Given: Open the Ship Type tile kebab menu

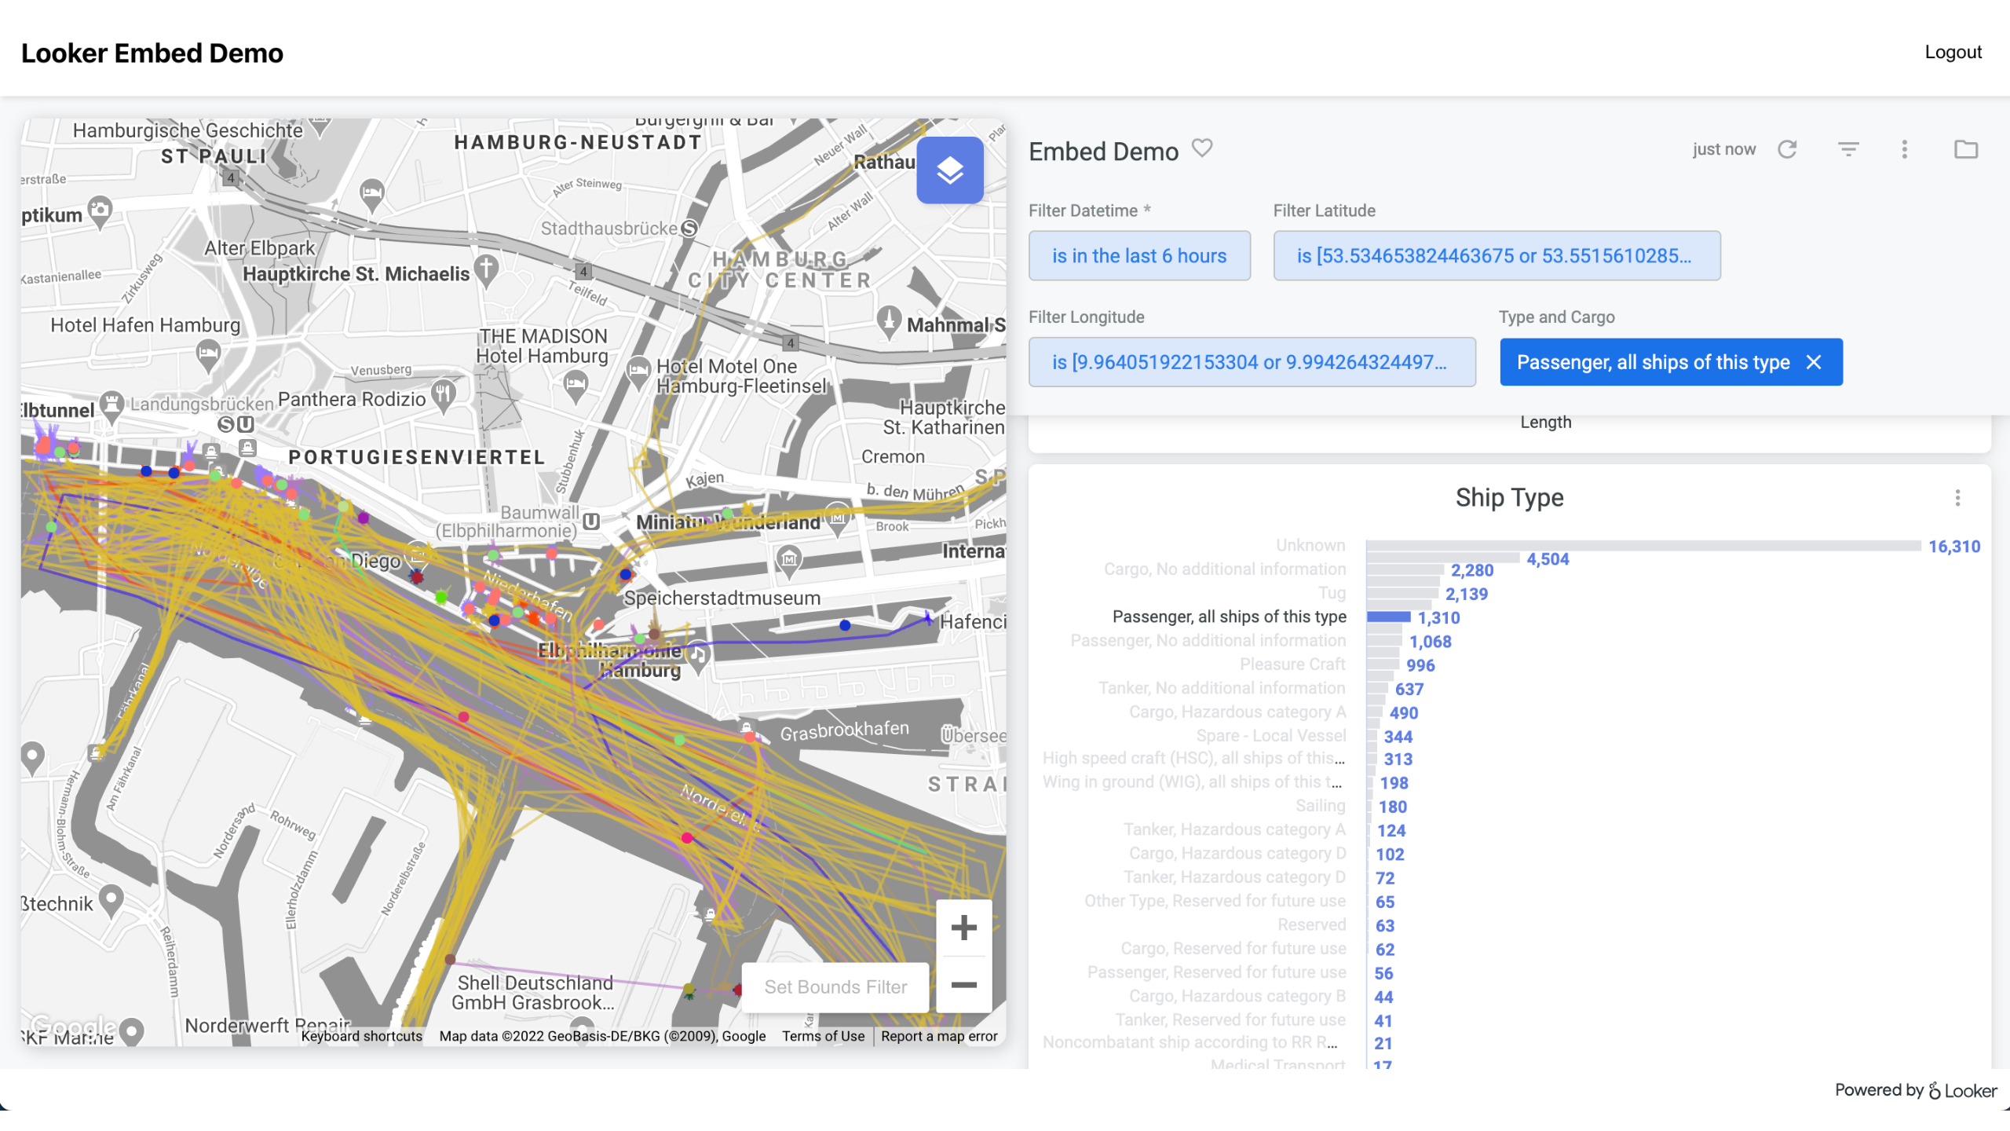Looking at the screenshot, I should click(x=1957, y=498).
